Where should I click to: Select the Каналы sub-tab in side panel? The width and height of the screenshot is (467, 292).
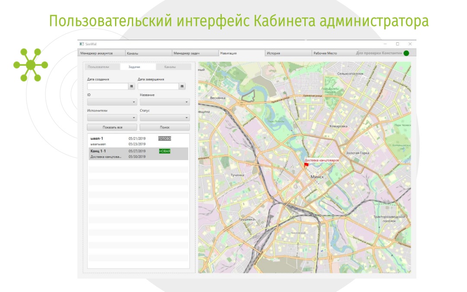click(173, 67)
